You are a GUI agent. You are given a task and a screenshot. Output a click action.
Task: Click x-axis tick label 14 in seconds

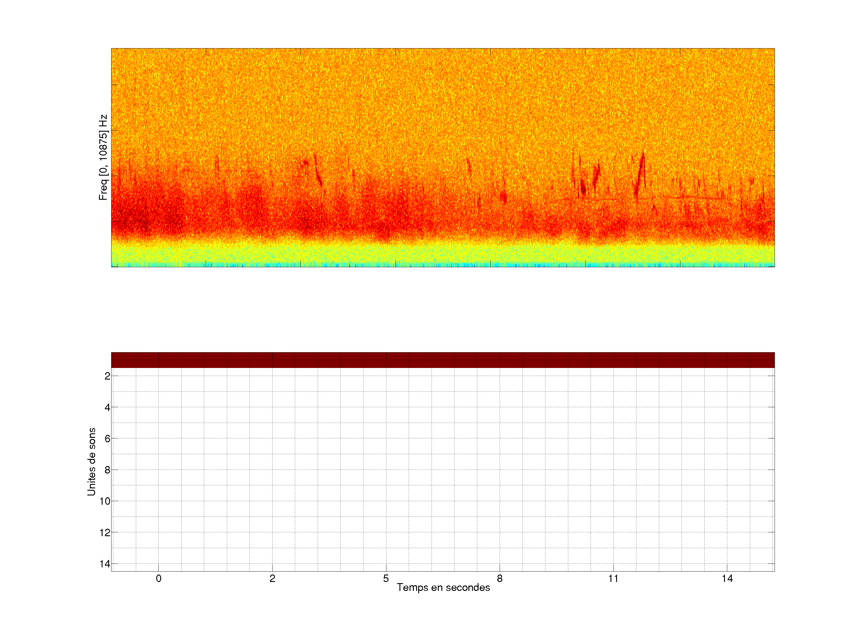[x=727, y=578]
